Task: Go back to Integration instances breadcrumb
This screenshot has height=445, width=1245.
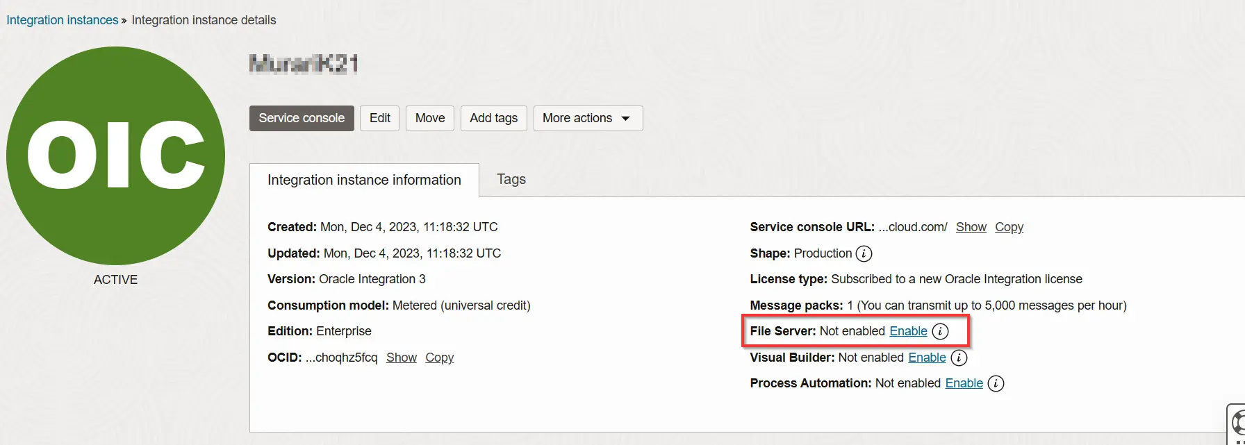Action: [63, 20]
